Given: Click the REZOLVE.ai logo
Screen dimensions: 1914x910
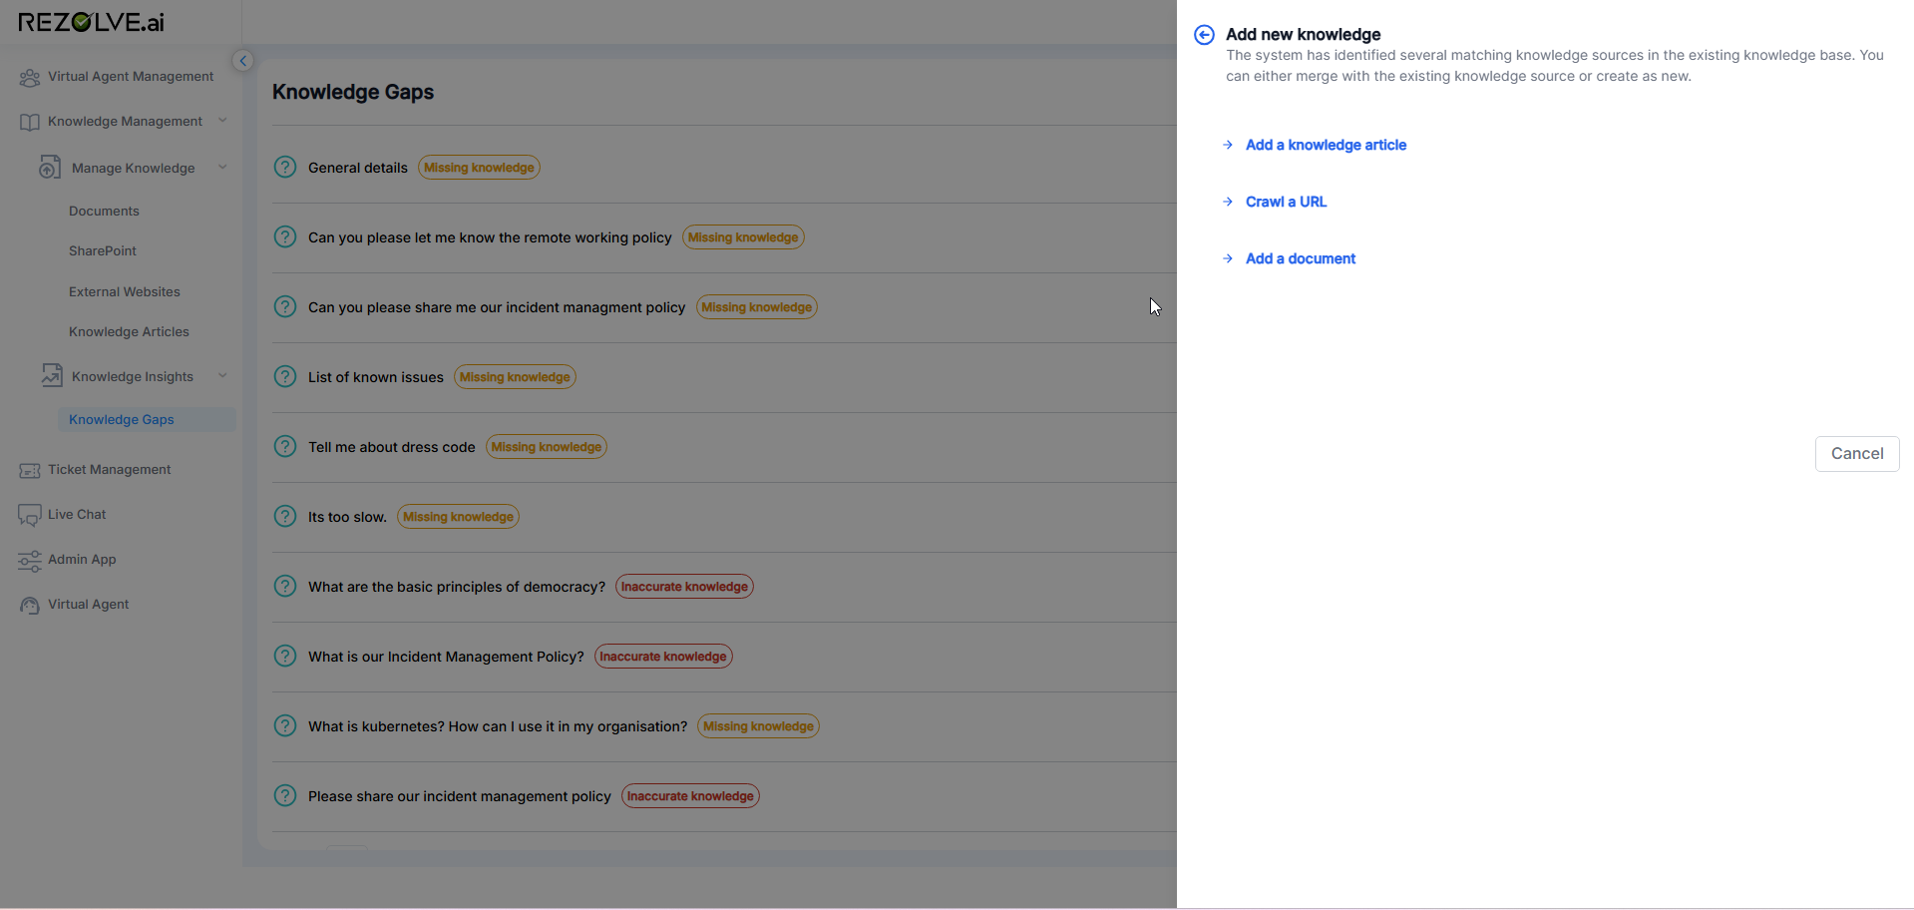Looking at the screenshot, I should (x=91, y=22).
